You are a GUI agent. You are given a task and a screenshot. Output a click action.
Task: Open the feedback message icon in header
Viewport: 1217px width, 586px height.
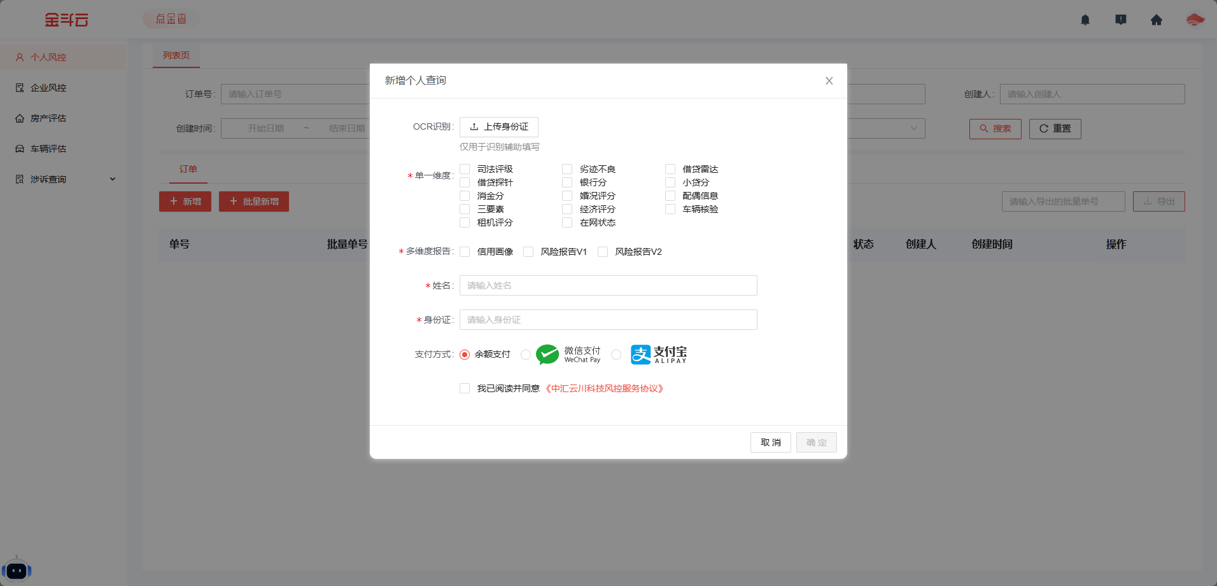pyautogui.click(x=1121, y=20)
